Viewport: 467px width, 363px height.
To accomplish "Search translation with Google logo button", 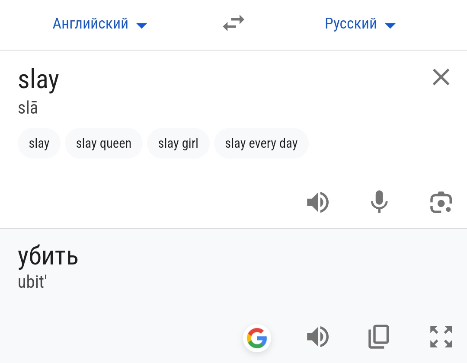I will [257, 338].
